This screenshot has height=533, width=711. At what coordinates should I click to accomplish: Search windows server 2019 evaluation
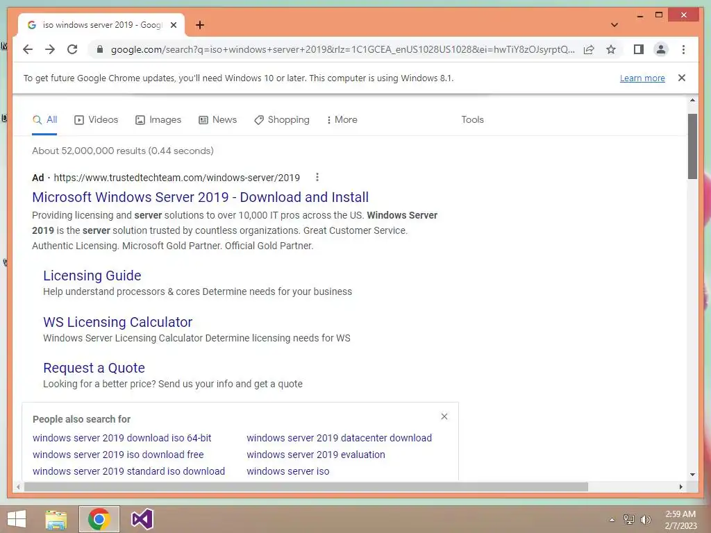tap(316, 455)
